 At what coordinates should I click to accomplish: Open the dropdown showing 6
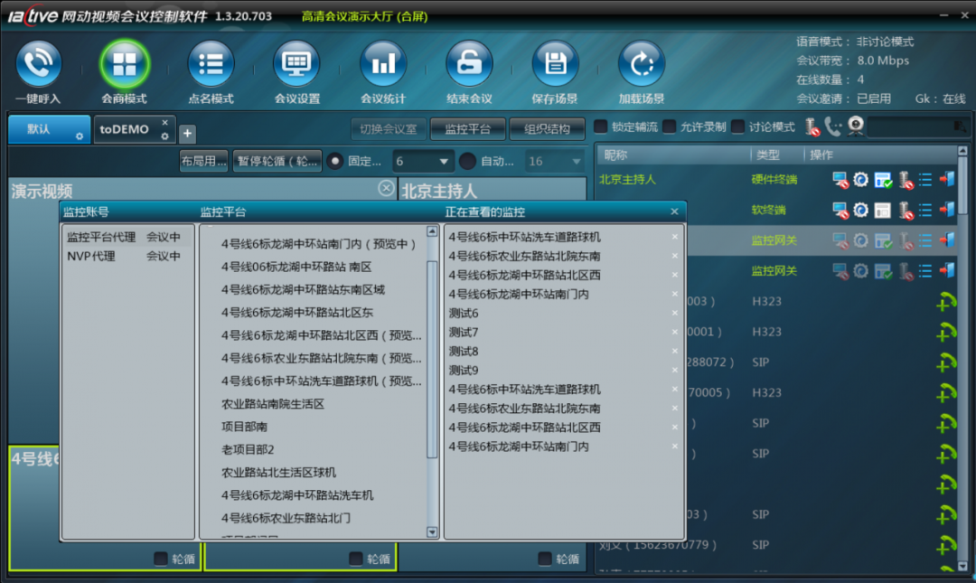423,159
